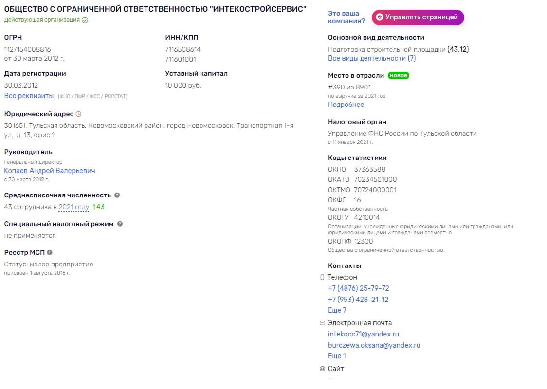Click the green новое badge
The width and height of the screenshot is (547, 389).
point(399,76)
